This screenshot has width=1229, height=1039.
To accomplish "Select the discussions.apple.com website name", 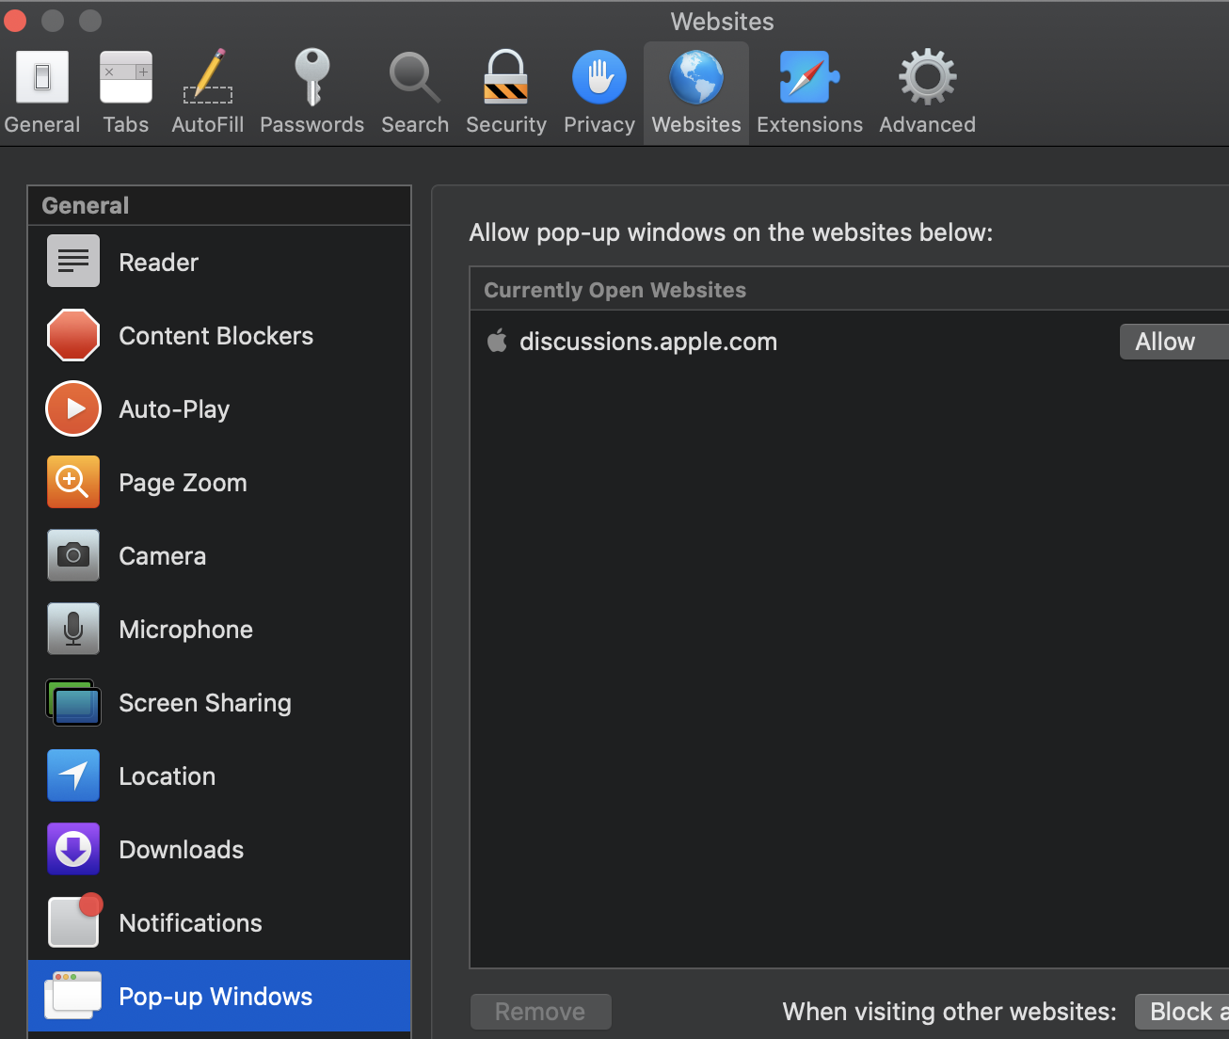I will 648,342.
